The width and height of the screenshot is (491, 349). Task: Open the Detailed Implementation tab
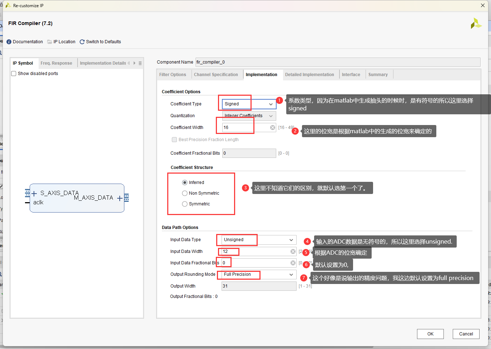(309, 75)
